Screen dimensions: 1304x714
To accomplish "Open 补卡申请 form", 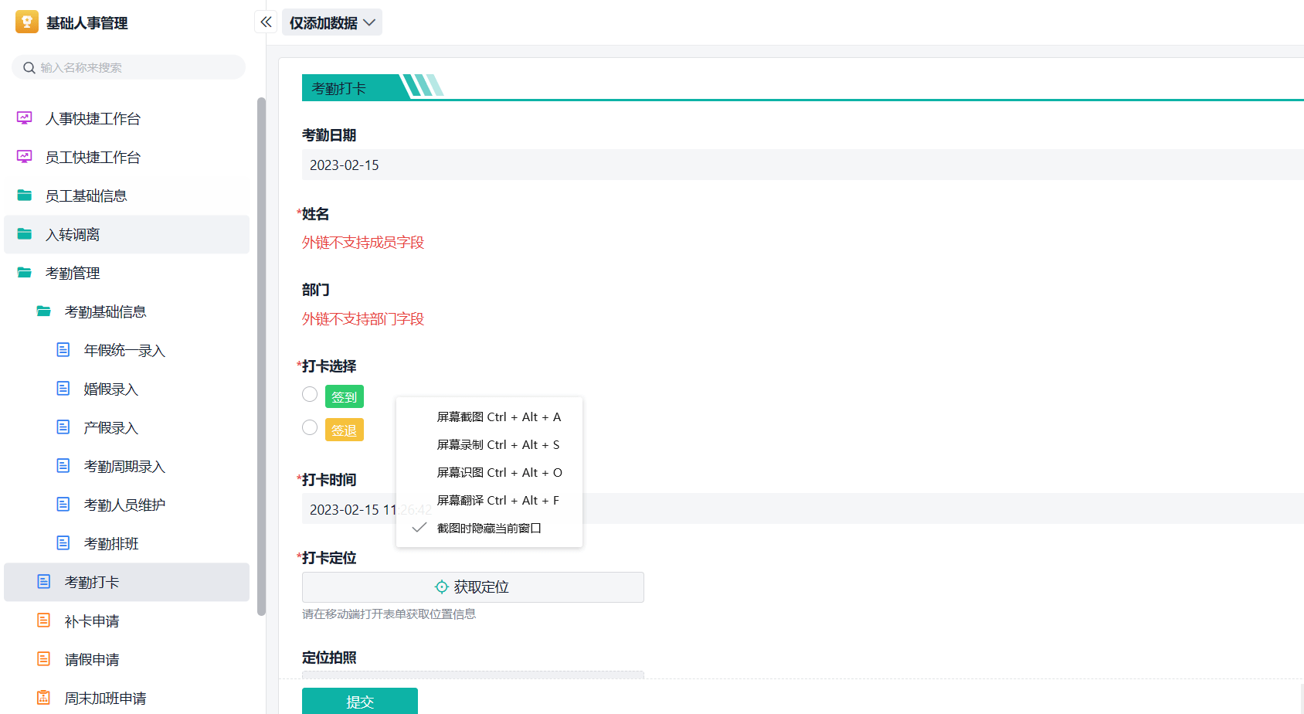I will click(x=127, y=620).
